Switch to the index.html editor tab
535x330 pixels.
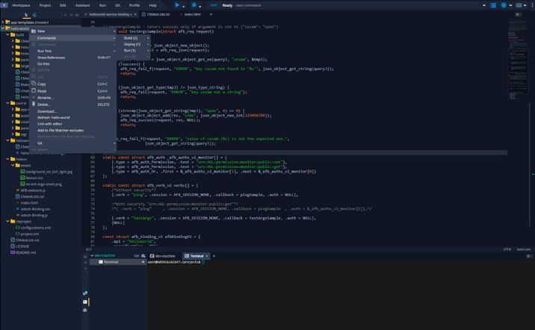tap(191, 14)
